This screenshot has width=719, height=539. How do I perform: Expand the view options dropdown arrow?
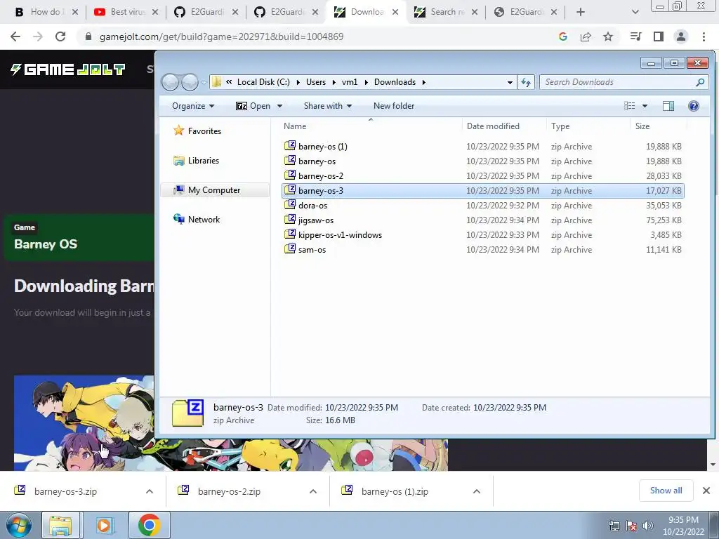[645, 106]
